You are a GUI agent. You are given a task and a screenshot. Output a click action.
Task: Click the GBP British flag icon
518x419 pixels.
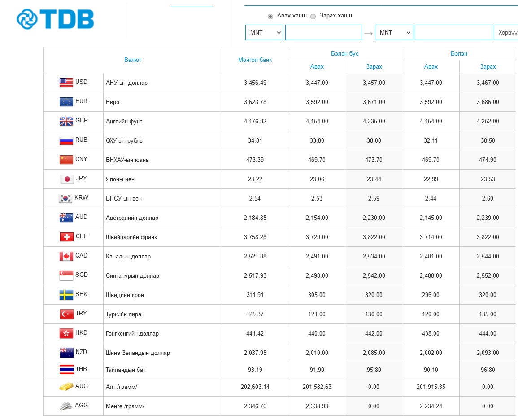pos(66,121)
